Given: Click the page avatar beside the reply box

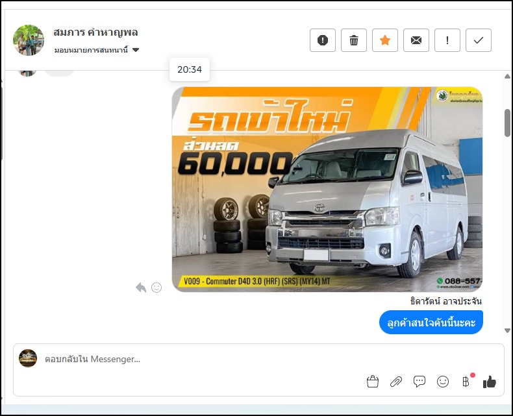Looking at the screenshot, I should (x=28, y=358).
